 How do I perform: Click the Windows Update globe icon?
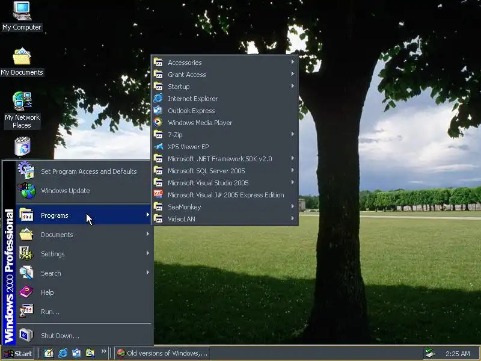click(x=27, y=190)
